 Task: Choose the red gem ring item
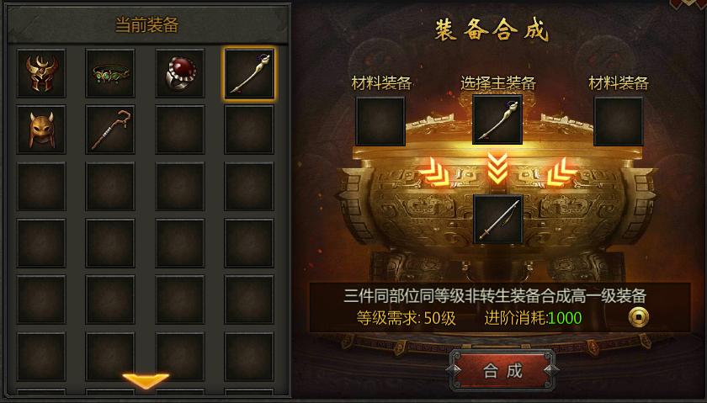pyautogui.click(x=180, y=73)
